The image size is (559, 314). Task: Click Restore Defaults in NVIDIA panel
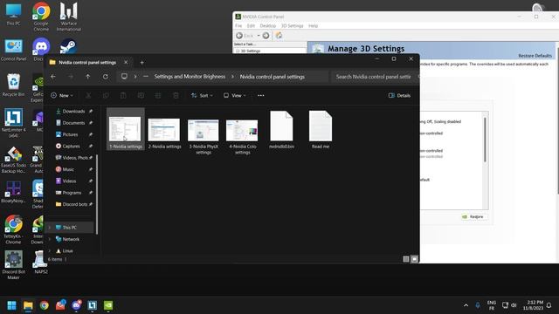[x=535, y=56]
